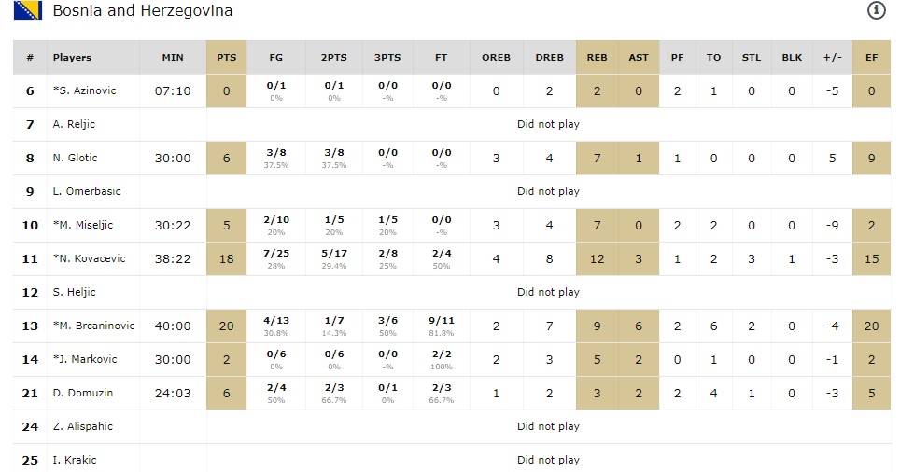The image size is (900, 472).
Task: Click the 3PTS column header
Action: pyautogui.click(x=387, y=58)
